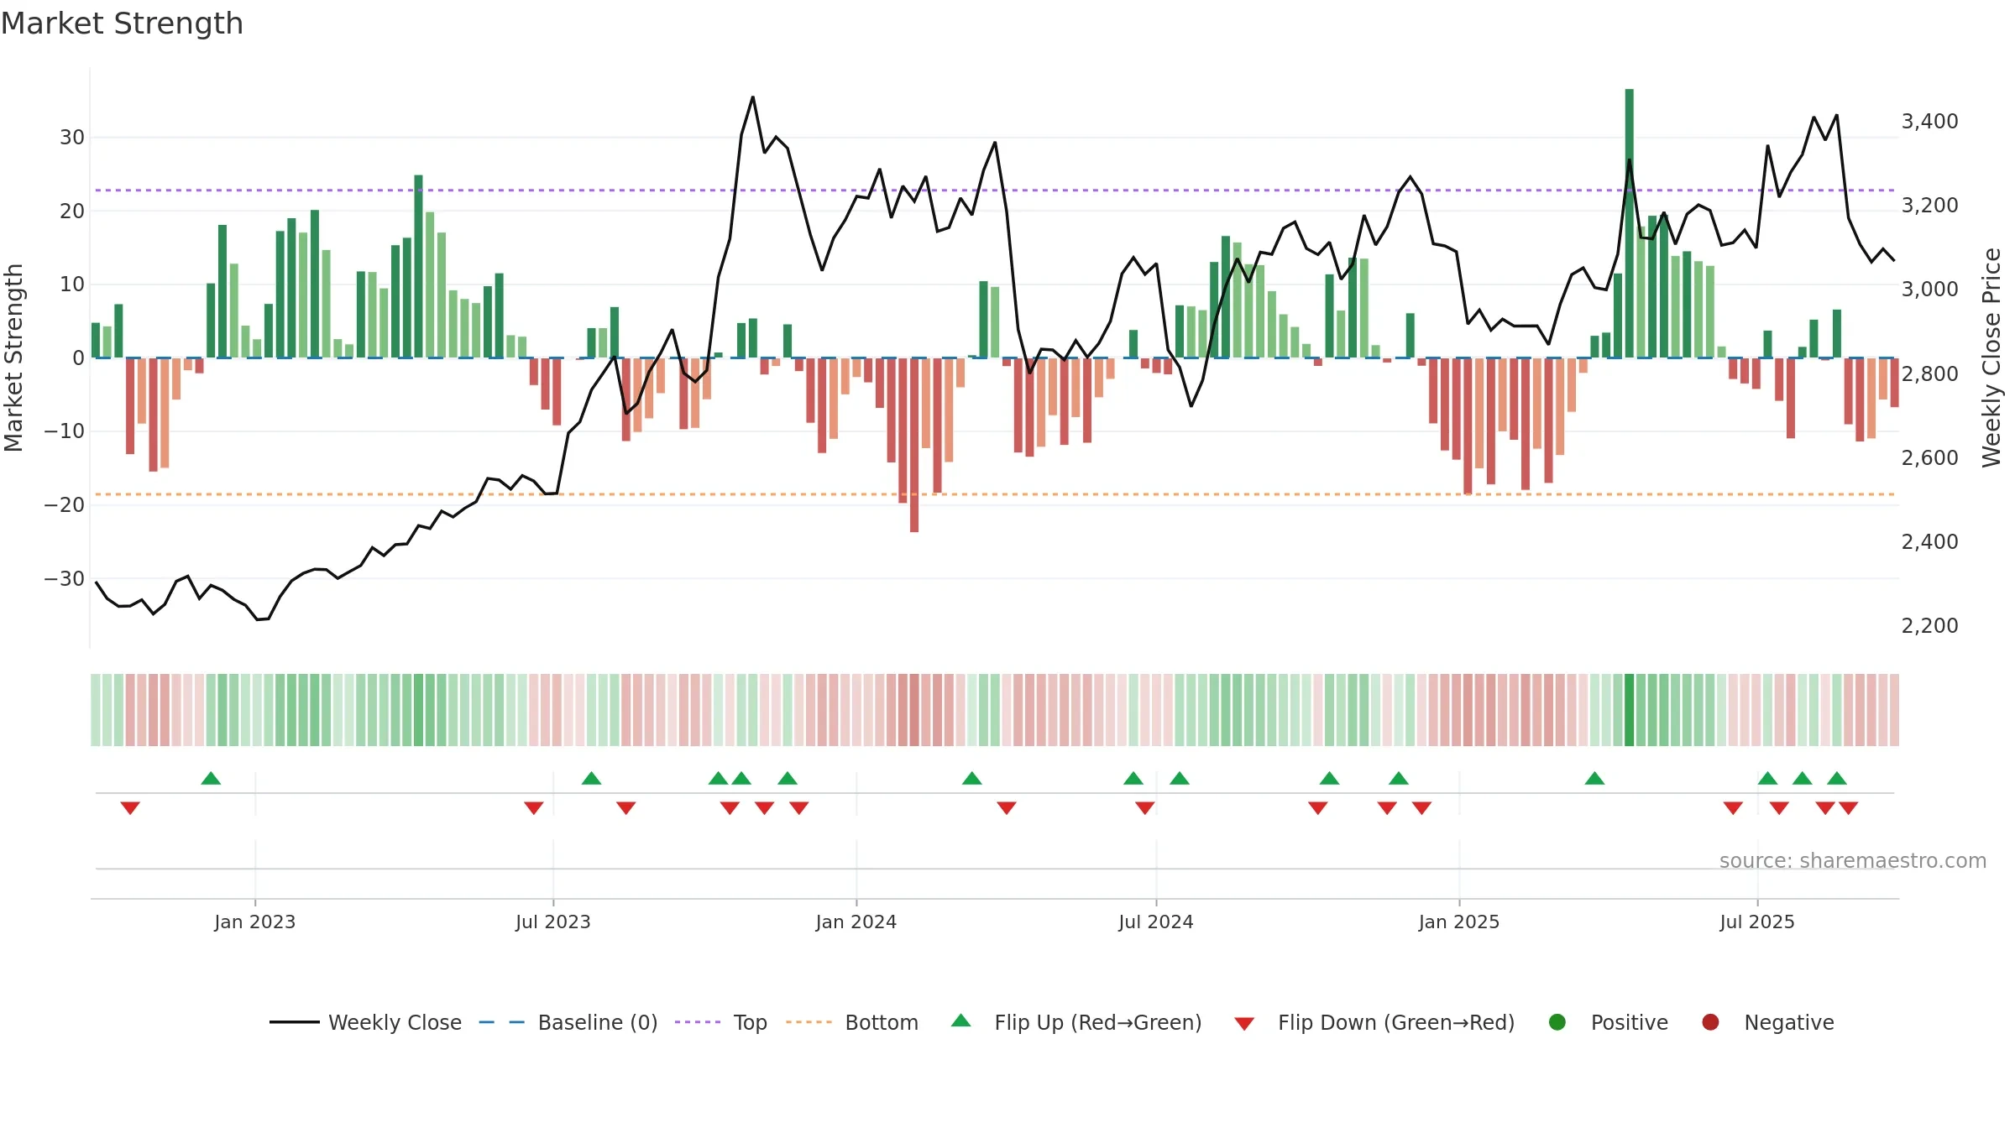Click the Top legend label
Image resolution: width=2015 pixels, height=1133 pixels.
coord(751,1023)
